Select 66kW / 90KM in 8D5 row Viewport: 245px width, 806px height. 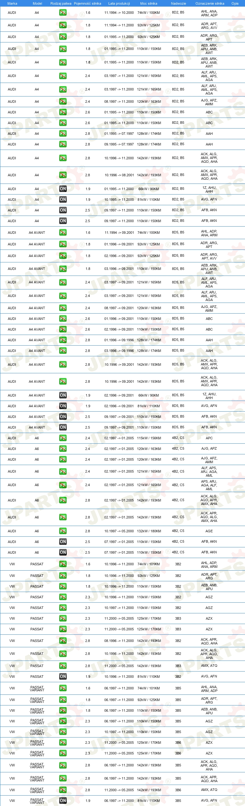(x=149, y=395)
